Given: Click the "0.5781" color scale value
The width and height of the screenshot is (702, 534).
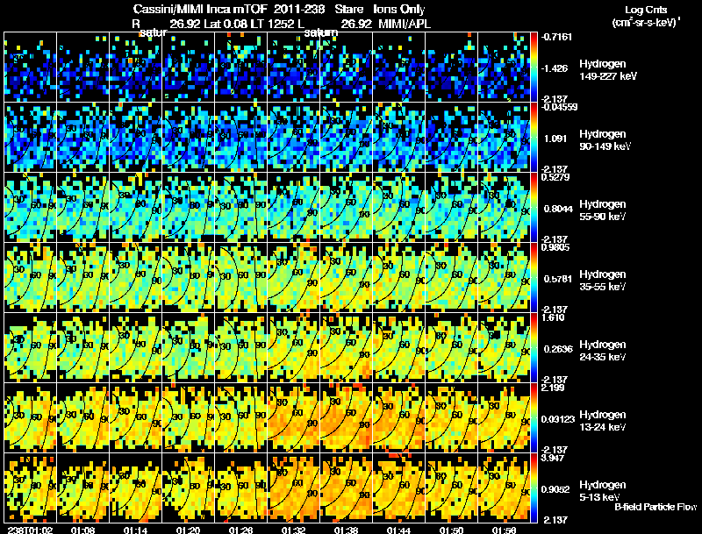Looking at the screenshot, I should pos(558,279).
